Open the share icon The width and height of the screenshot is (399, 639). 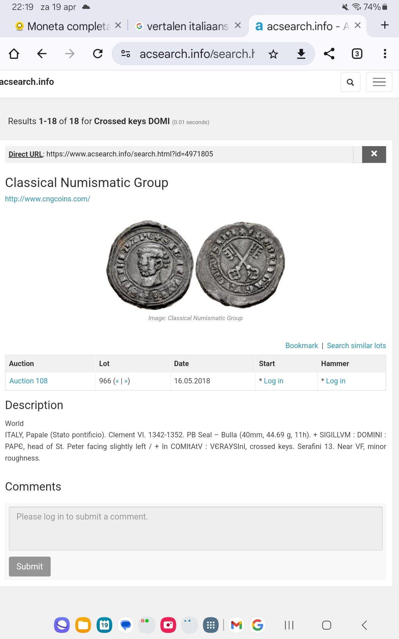329,54
